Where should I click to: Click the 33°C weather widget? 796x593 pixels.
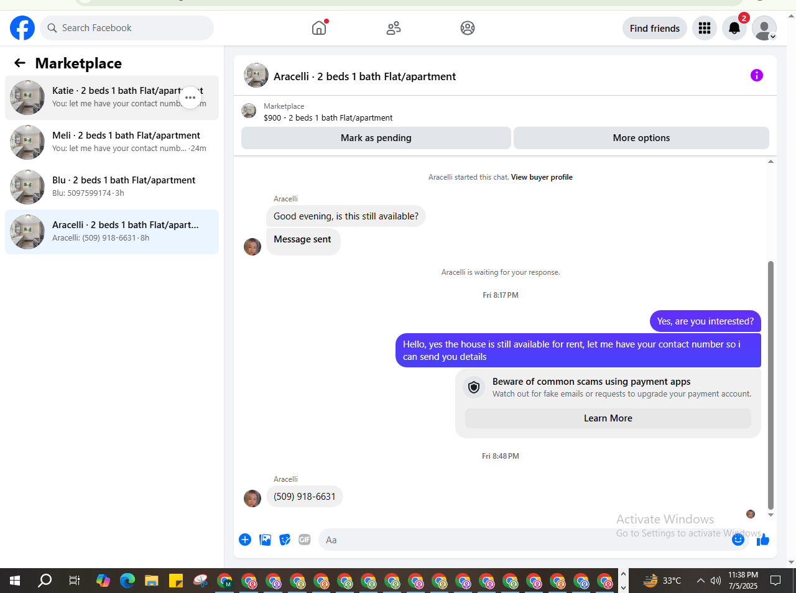pyautogui.click(x=662, y=581)
